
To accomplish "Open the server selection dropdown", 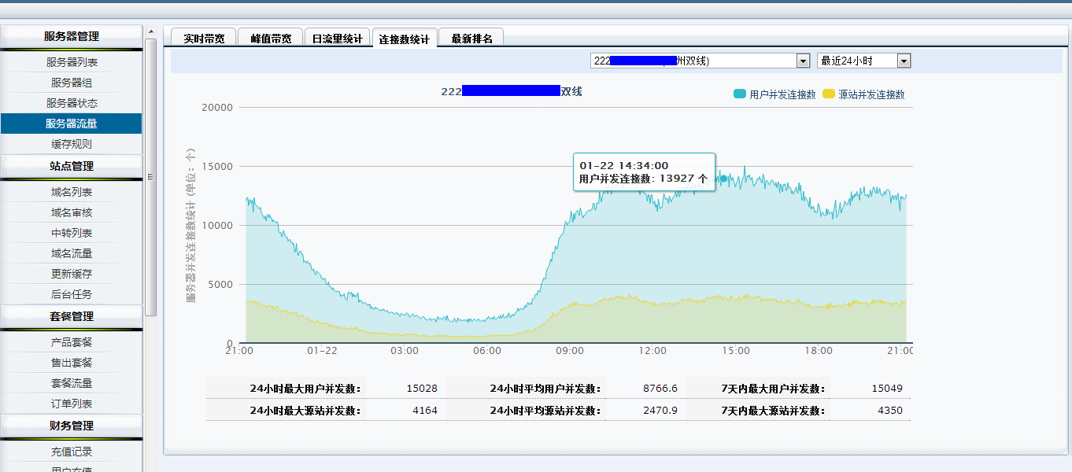I will pos(802,60).
